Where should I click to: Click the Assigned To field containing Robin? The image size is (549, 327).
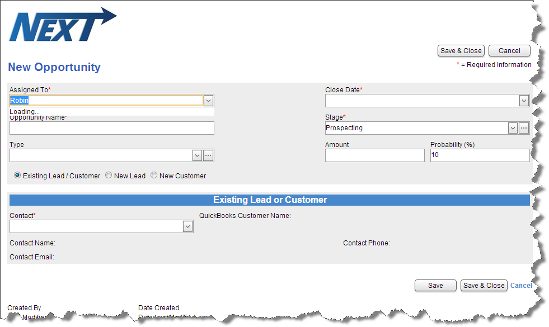tap(106, 101)
